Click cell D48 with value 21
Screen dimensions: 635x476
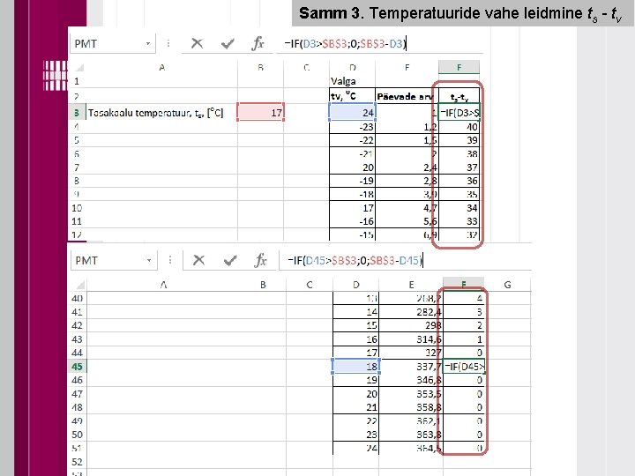pos(355,407)
